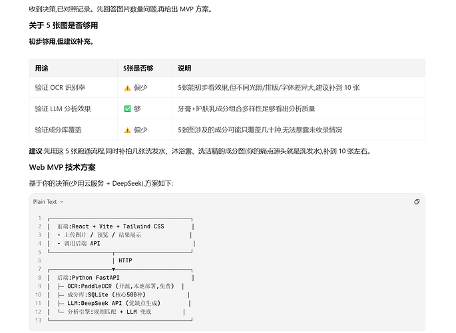Click the bold word 建议 in the paragraph
This screenshot has height=333, width=456.
pos(35,151)
